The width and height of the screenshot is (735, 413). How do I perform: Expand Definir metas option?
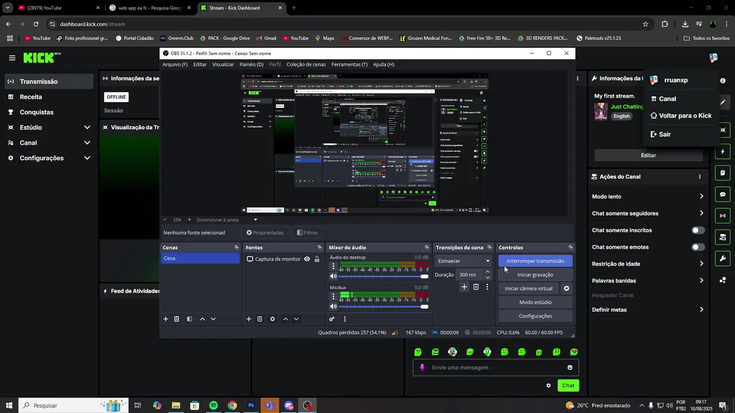click(701, 310)
